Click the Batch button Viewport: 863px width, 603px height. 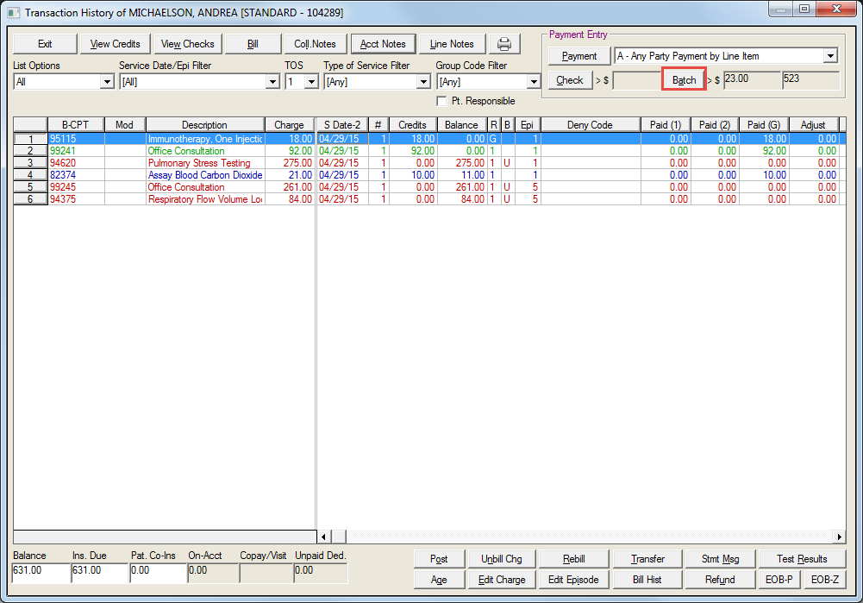[684, 80]
